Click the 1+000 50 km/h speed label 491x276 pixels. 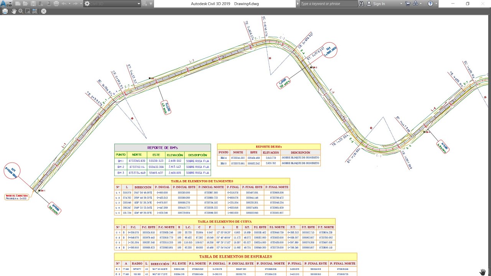coord(284,83)
